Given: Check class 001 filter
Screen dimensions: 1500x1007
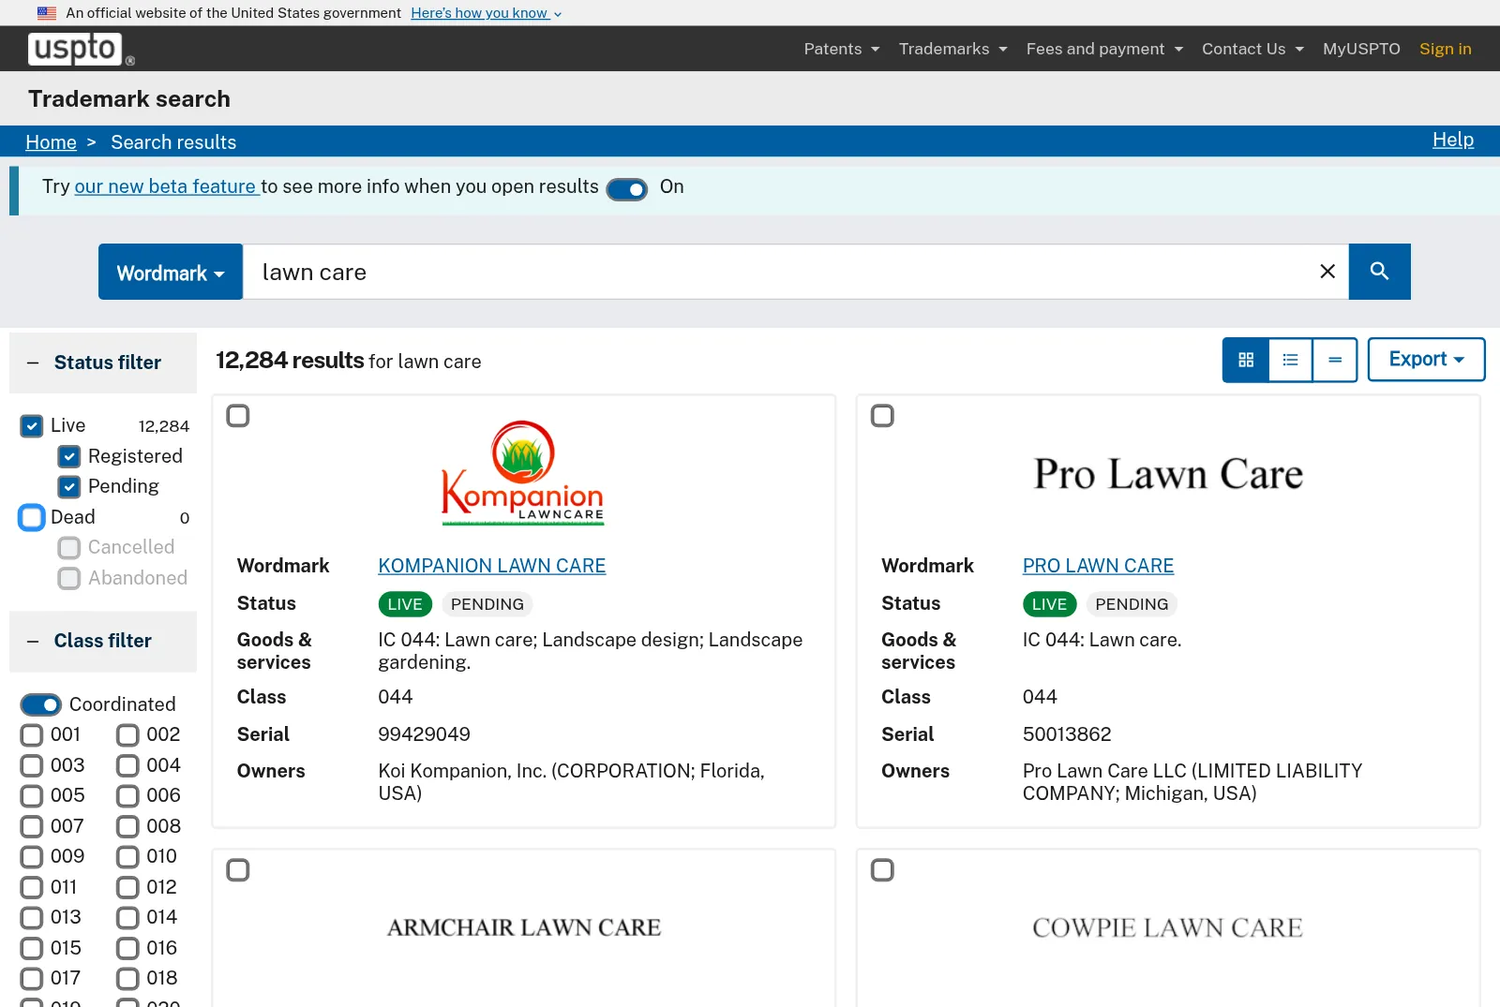Looking at the screenshot, I should [x=32, y=735].
